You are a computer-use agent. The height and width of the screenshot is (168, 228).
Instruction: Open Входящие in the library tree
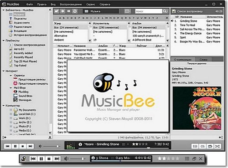pyautogui.click(x=20, y=31)
